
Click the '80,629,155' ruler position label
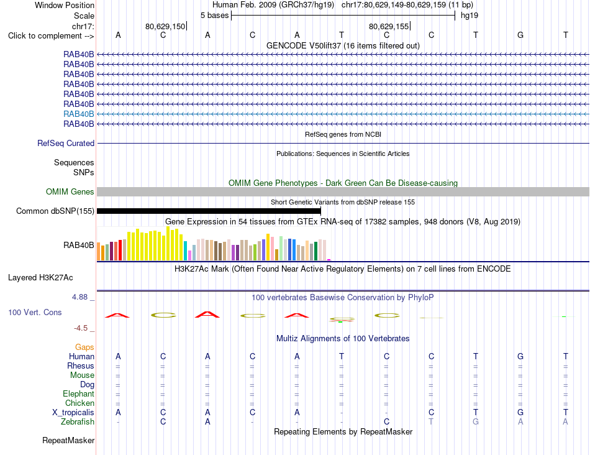[x=389, y=26]
